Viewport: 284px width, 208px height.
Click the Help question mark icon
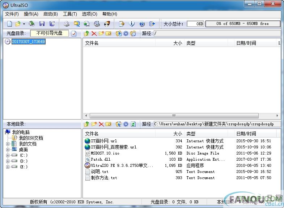142,24
